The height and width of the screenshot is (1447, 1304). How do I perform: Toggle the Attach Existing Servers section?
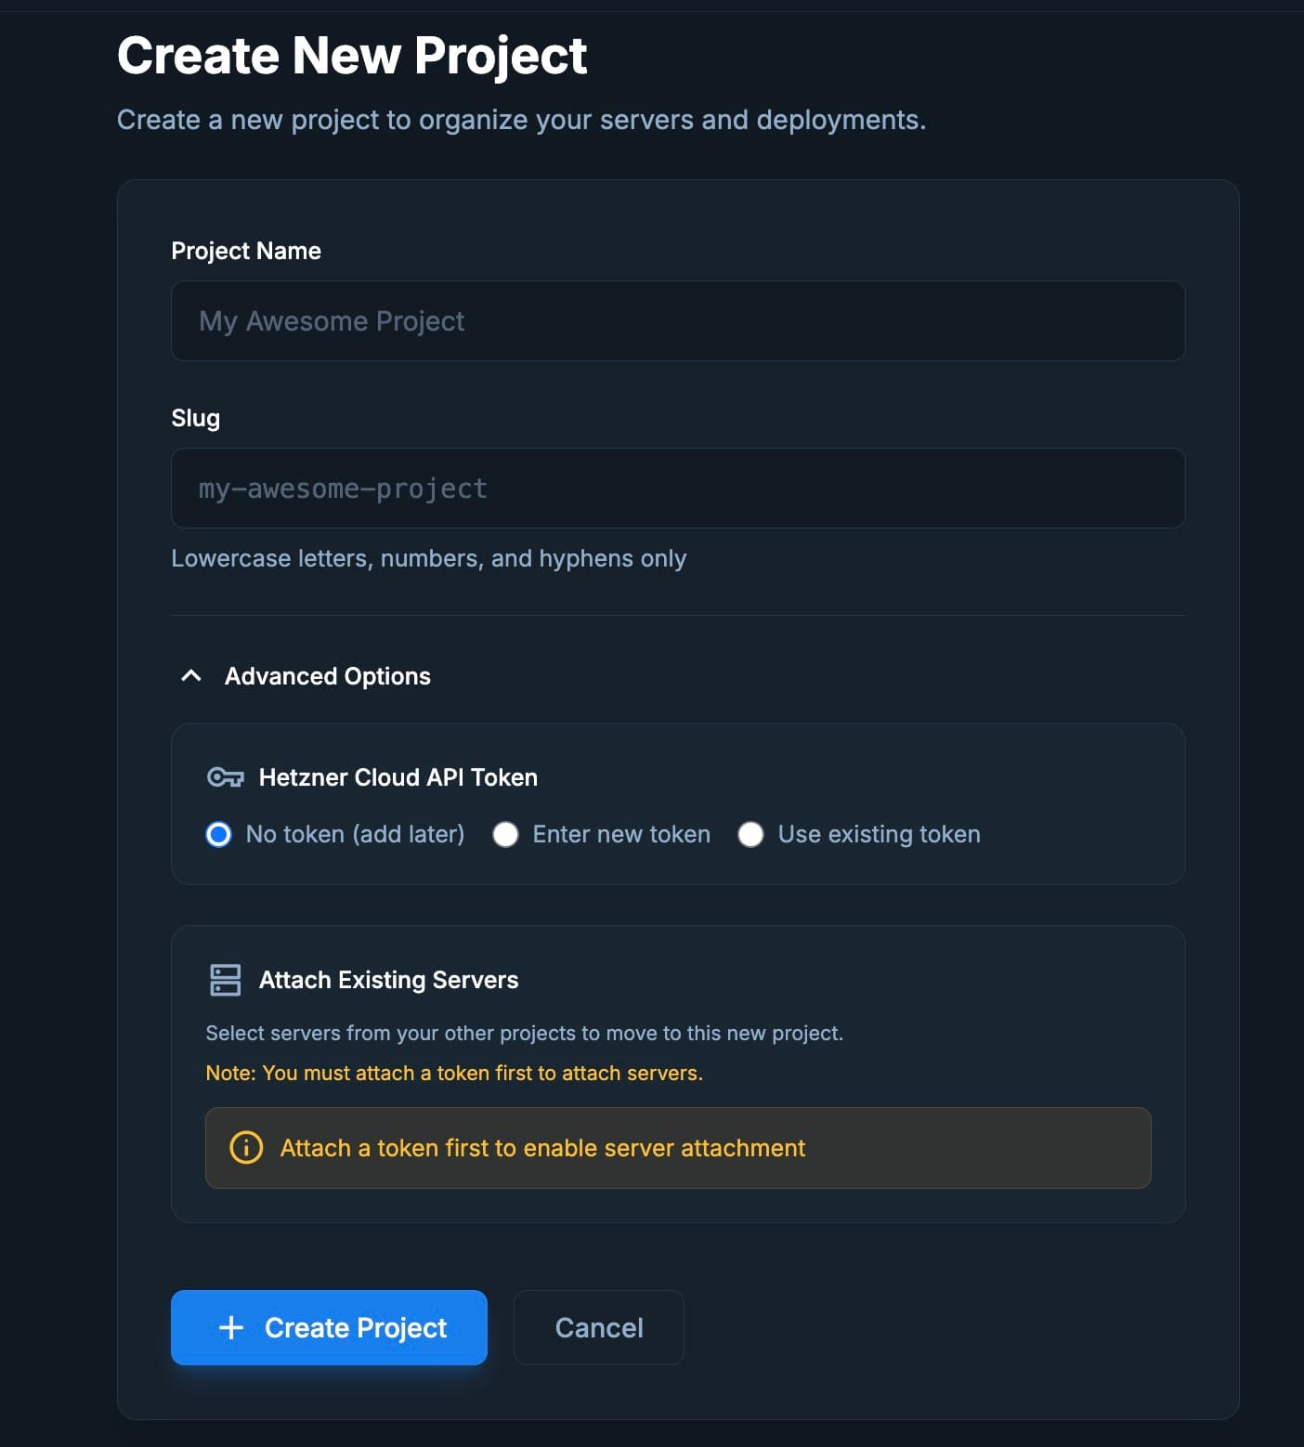click(388, 980)
